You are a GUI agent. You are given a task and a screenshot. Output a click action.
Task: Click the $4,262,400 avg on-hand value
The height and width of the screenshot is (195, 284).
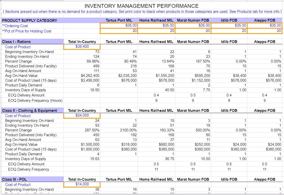pos(90,75)
